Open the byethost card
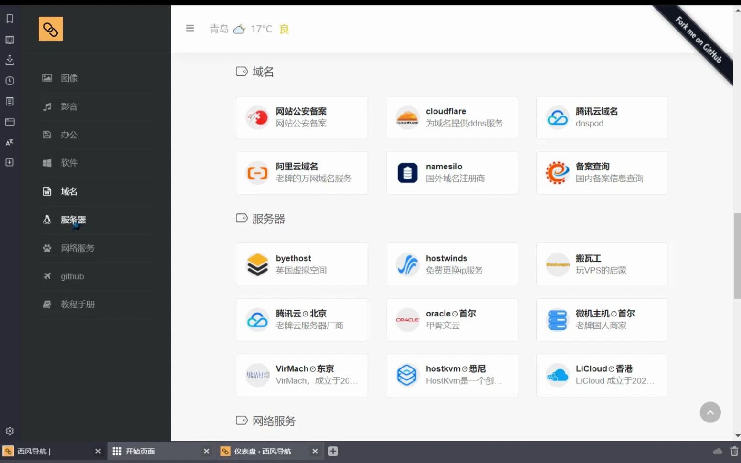741x463 pixels. [x=302, y=264]
